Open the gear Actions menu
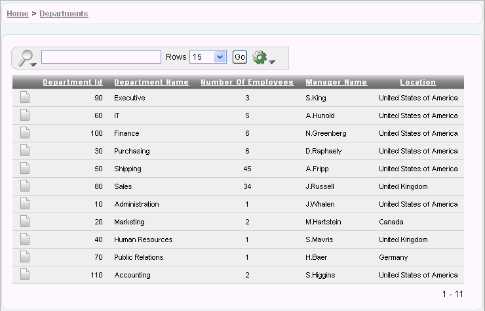 click(263, 58)
